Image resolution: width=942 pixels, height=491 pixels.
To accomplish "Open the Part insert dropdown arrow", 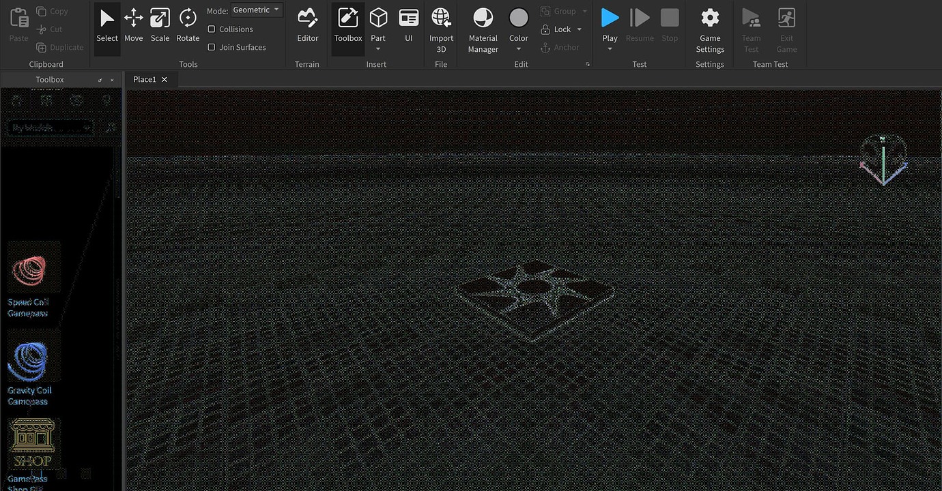I will tap(378, 48).
